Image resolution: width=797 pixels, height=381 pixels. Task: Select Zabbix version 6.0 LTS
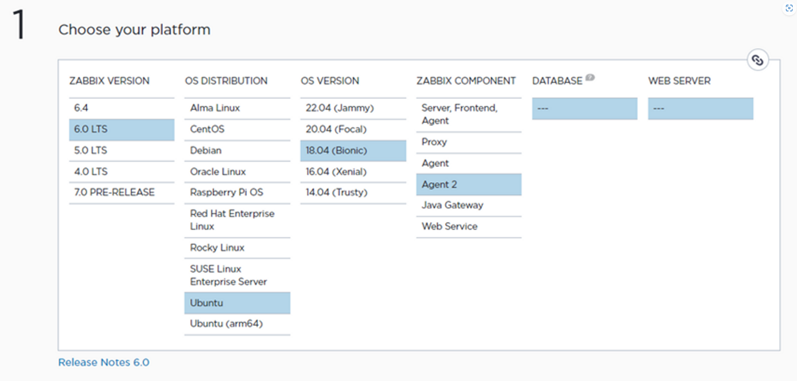click(x=122, y=130)
